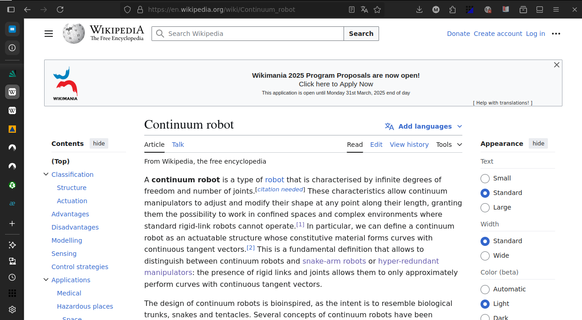Open the browser application hamburger menu

pyautogui.click(x=556, y=10)
